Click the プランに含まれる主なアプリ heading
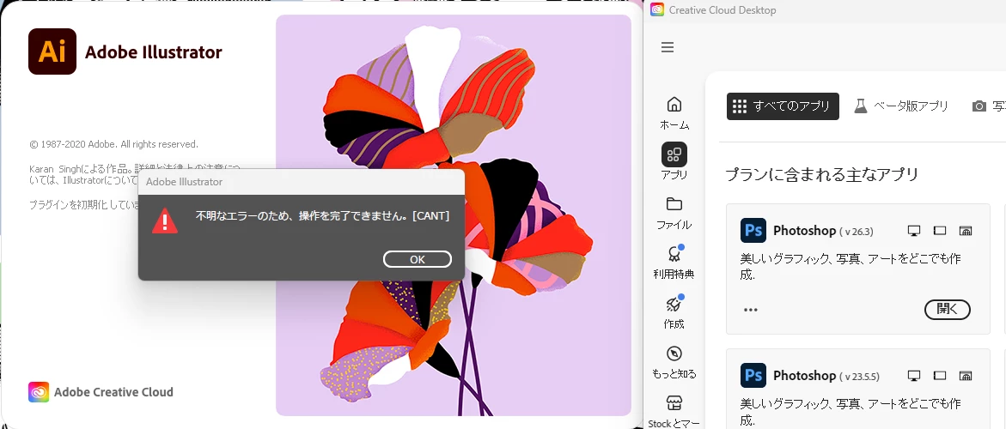The width and height of the screenshot is (1006, 429). coord(822,174)
